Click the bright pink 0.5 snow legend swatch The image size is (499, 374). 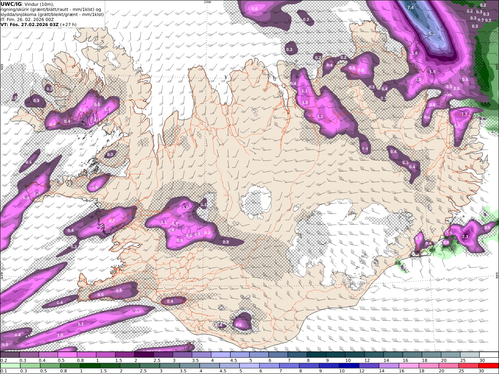(x=67, y=355)
